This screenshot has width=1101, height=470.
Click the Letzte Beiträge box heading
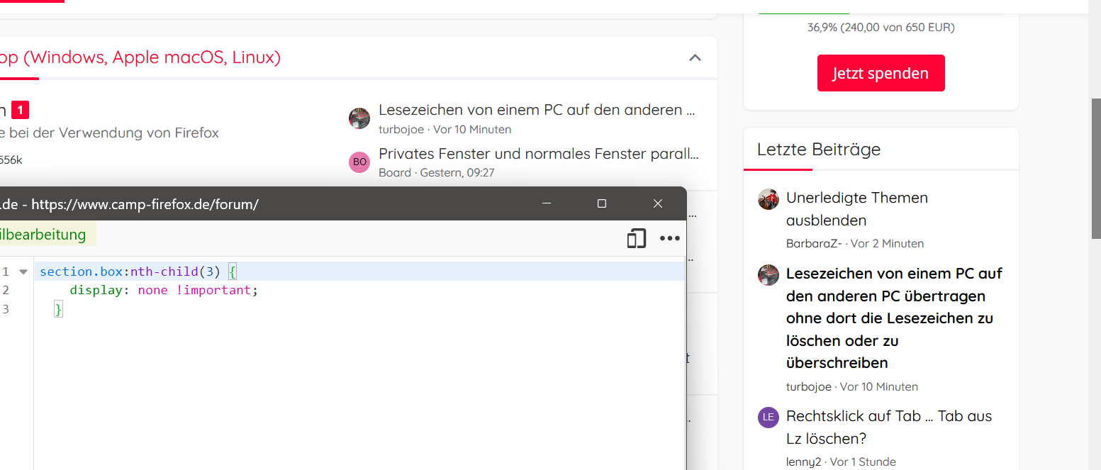818,150
